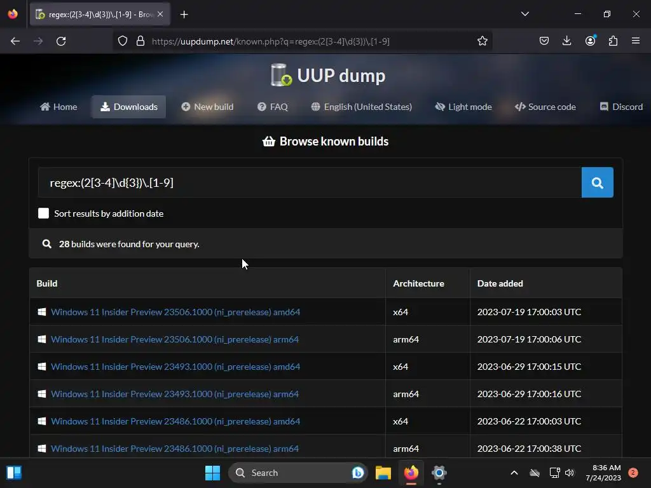Open the Firefox hamburger application menu
651x488 pixels.
click(636, 41)
